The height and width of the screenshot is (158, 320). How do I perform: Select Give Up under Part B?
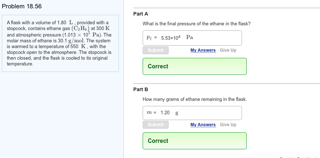(x=228, y=125)
